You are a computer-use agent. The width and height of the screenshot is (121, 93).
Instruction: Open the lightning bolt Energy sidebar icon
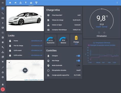coord(3,23)
